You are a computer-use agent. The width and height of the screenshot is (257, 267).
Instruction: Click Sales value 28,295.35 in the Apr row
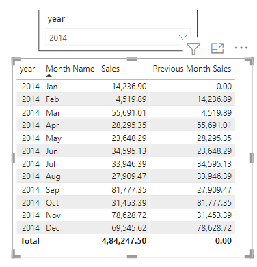pos(129,125)
